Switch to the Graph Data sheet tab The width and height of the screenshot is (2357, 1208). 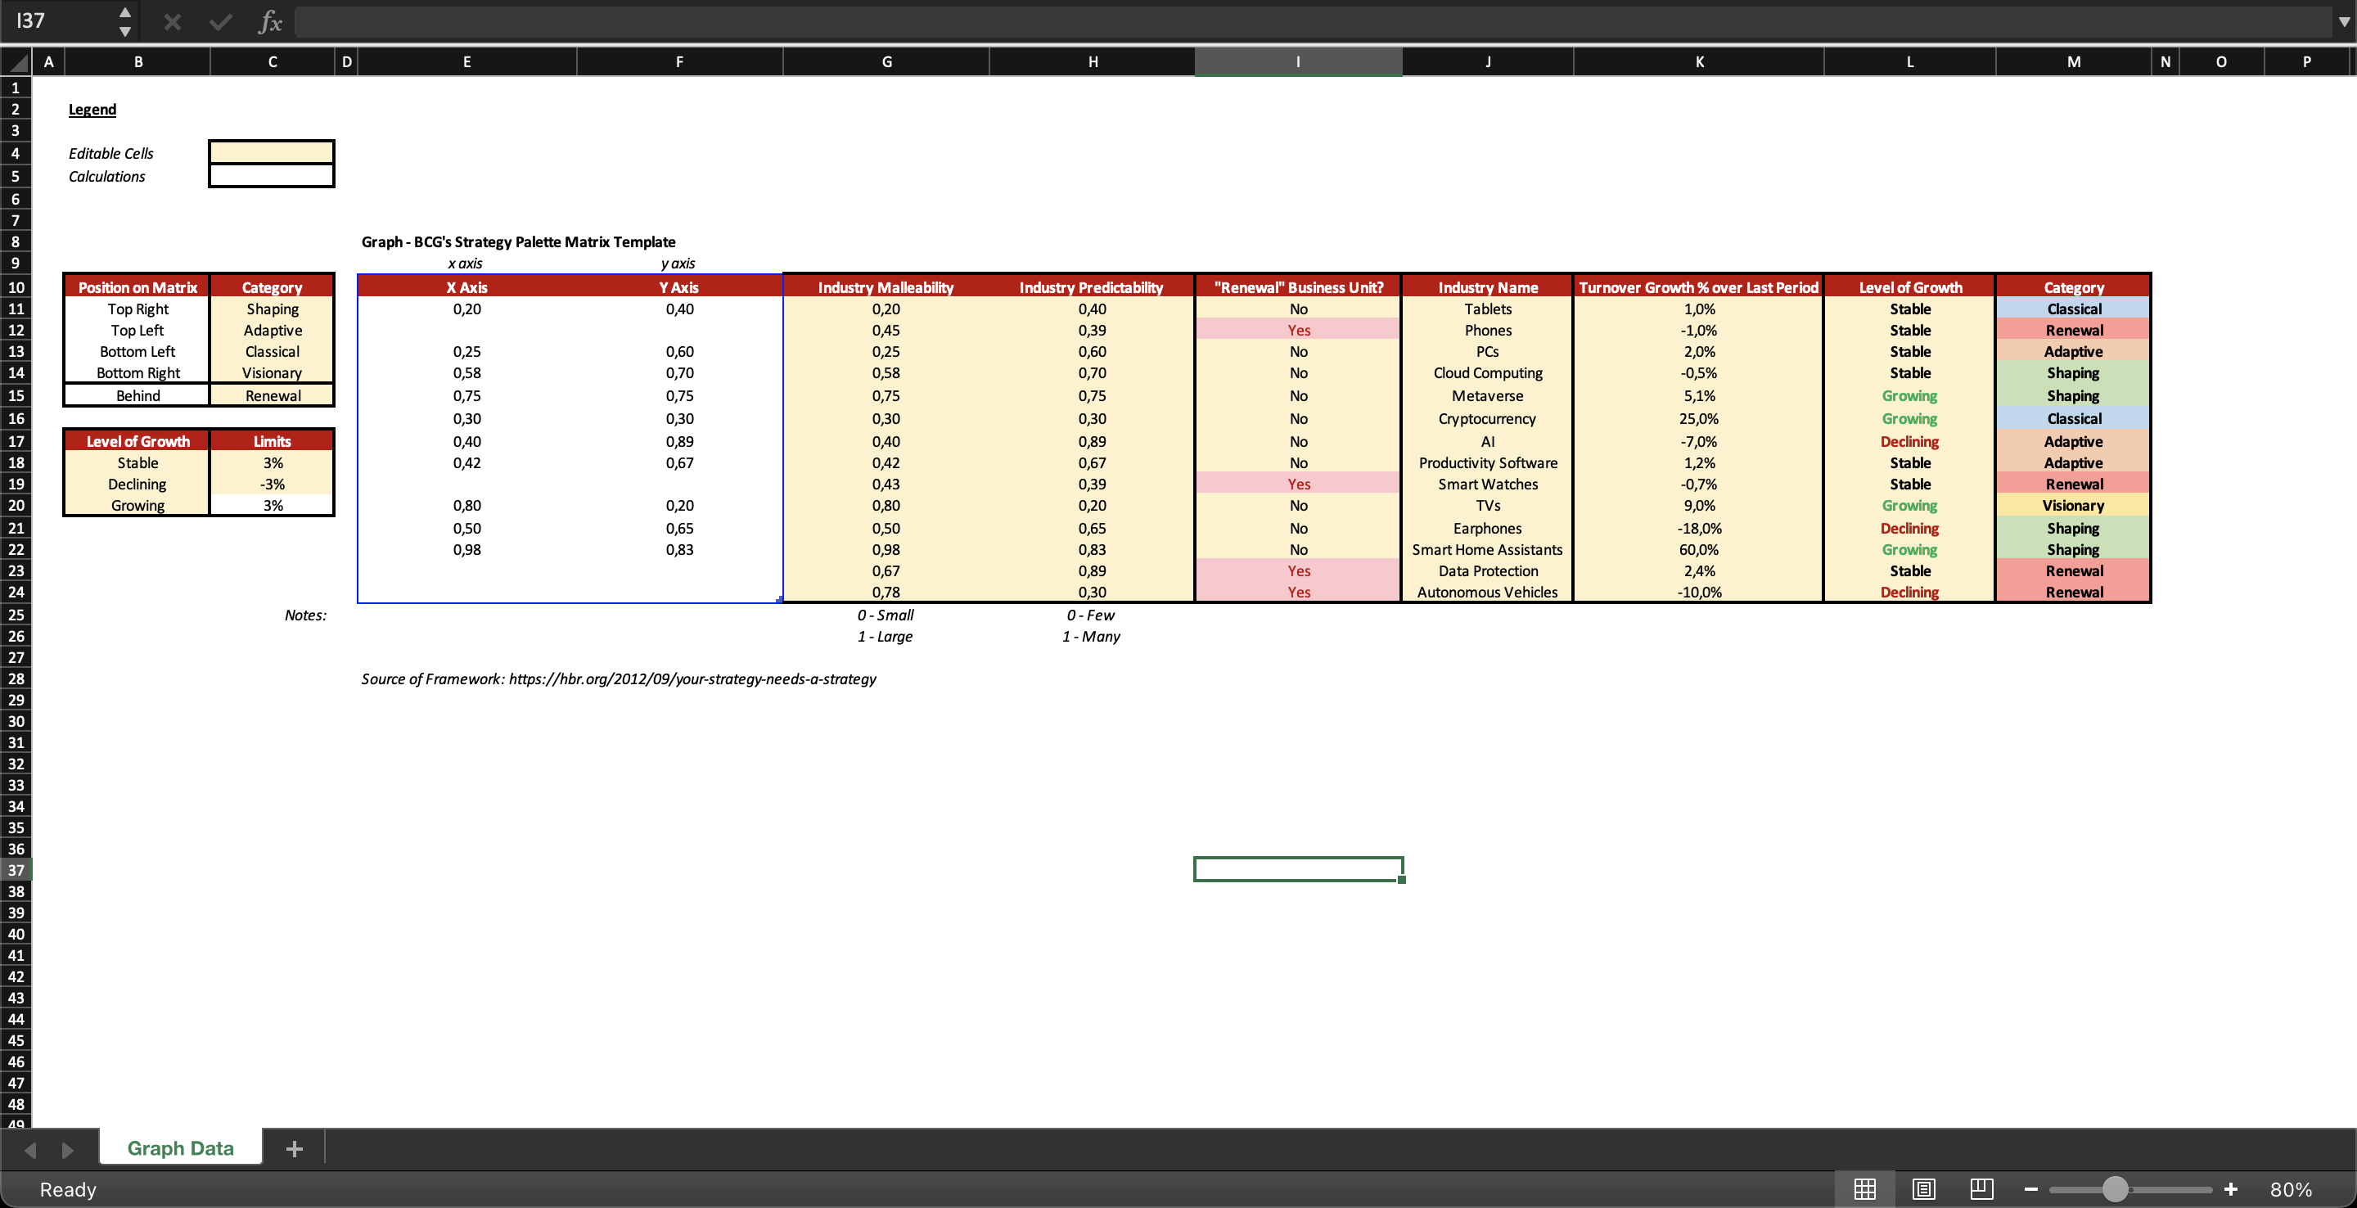tap(180, 1147)
